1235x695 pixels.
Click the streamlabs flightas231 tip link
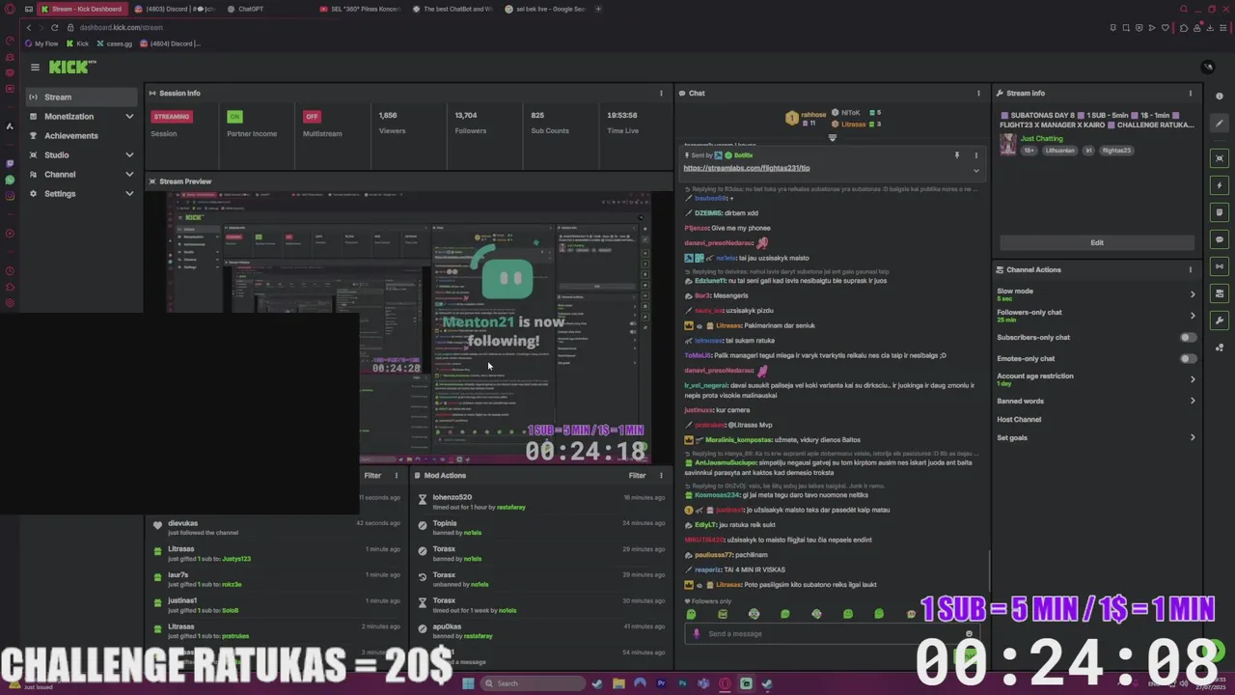(x=746, y=168)
